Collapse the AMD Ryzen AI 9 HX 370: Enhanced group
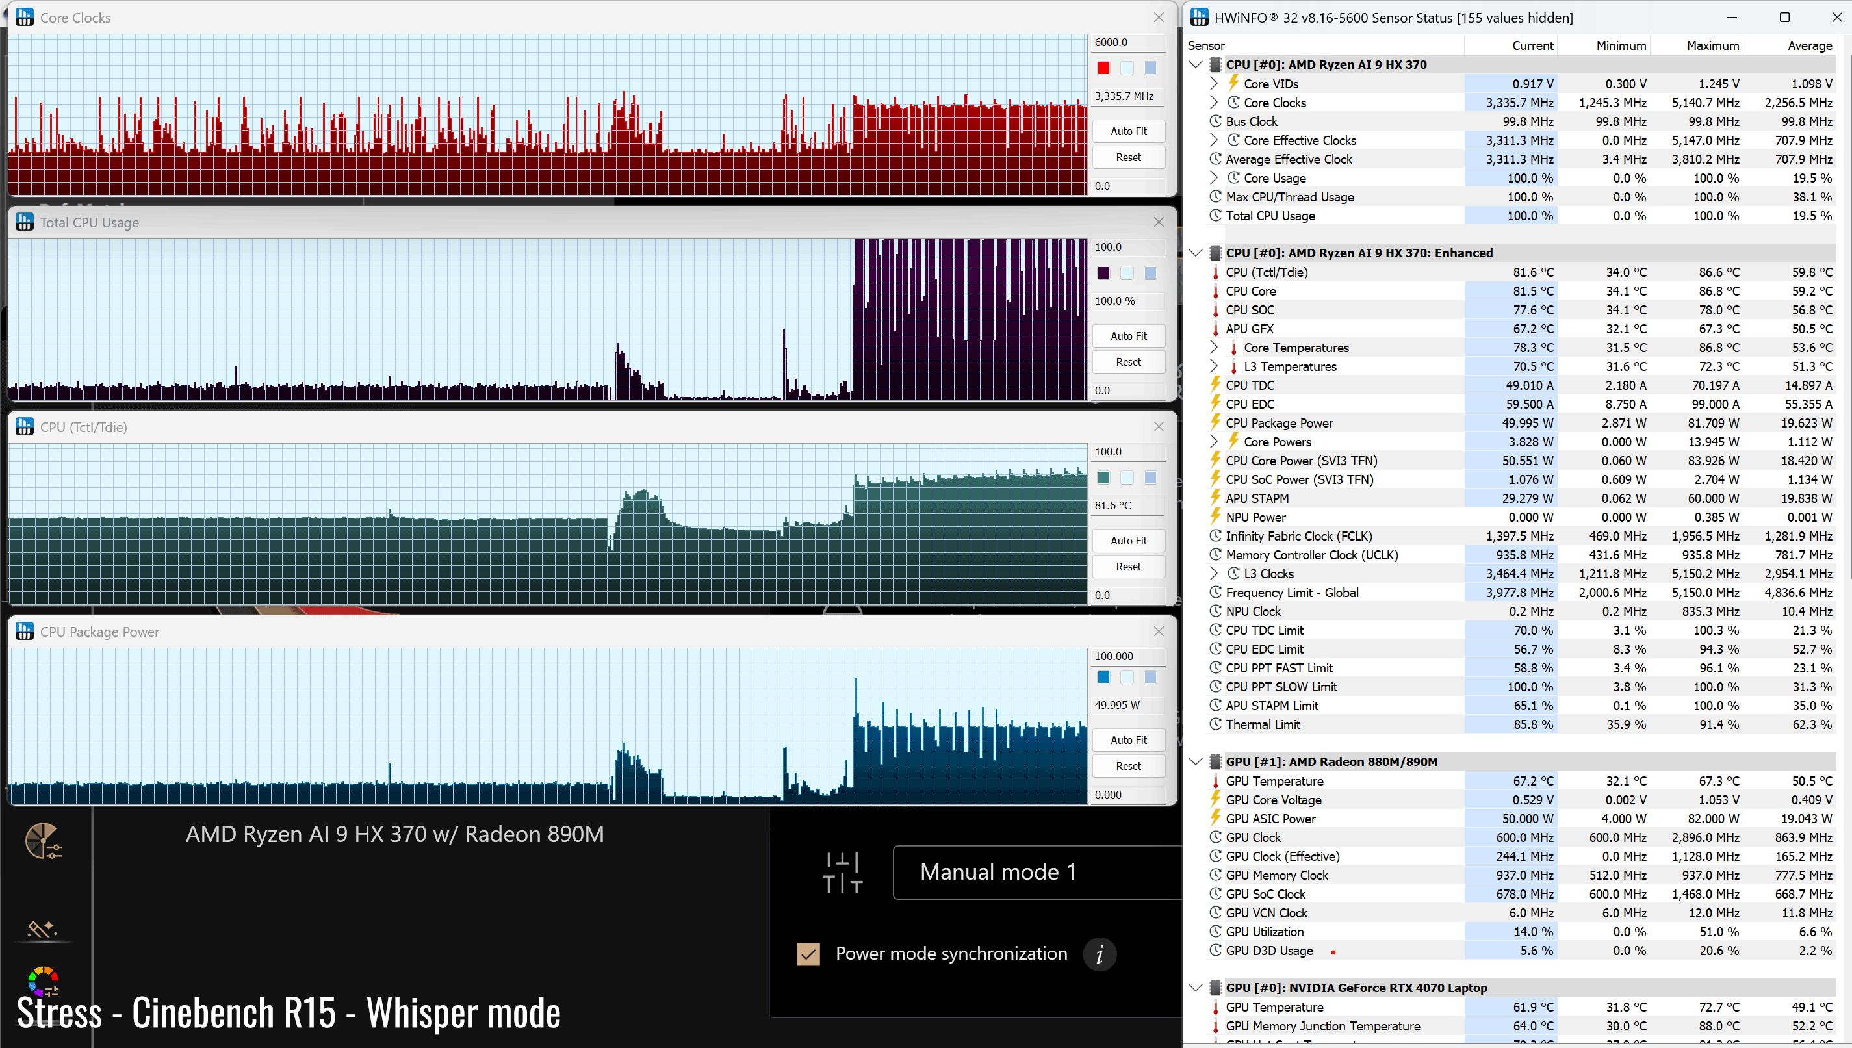1852x1048 pixels. point(1196,253)
